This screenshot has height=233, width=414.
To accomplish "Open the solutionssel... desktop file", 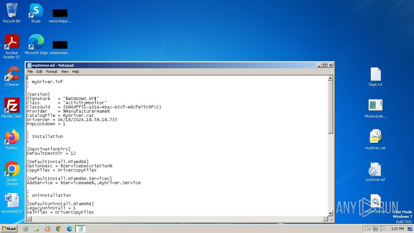I will click(x=60, y=47).
